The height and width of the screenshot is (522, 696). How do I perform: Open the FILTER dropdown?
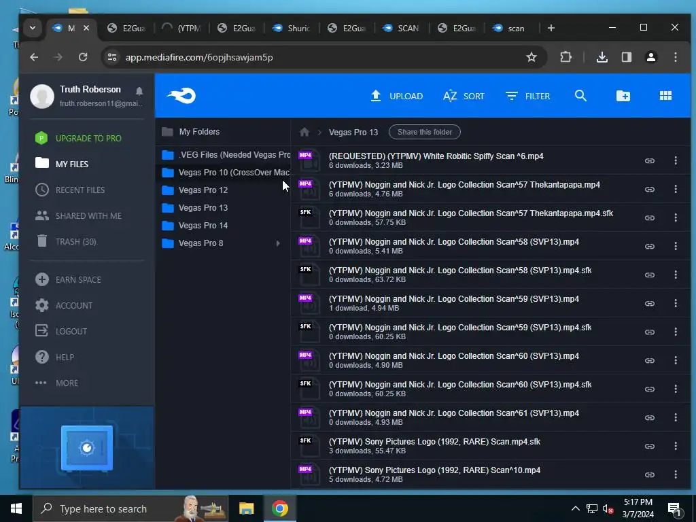pyautogui.click(x=527, y=96)
